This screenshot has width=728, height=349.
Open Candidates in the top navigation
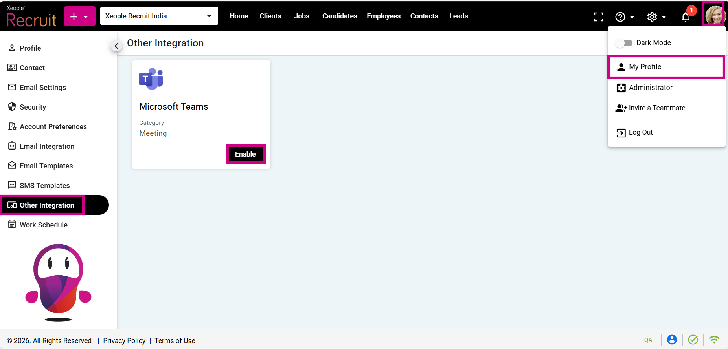pyautogui.click(x=339, y=16)
